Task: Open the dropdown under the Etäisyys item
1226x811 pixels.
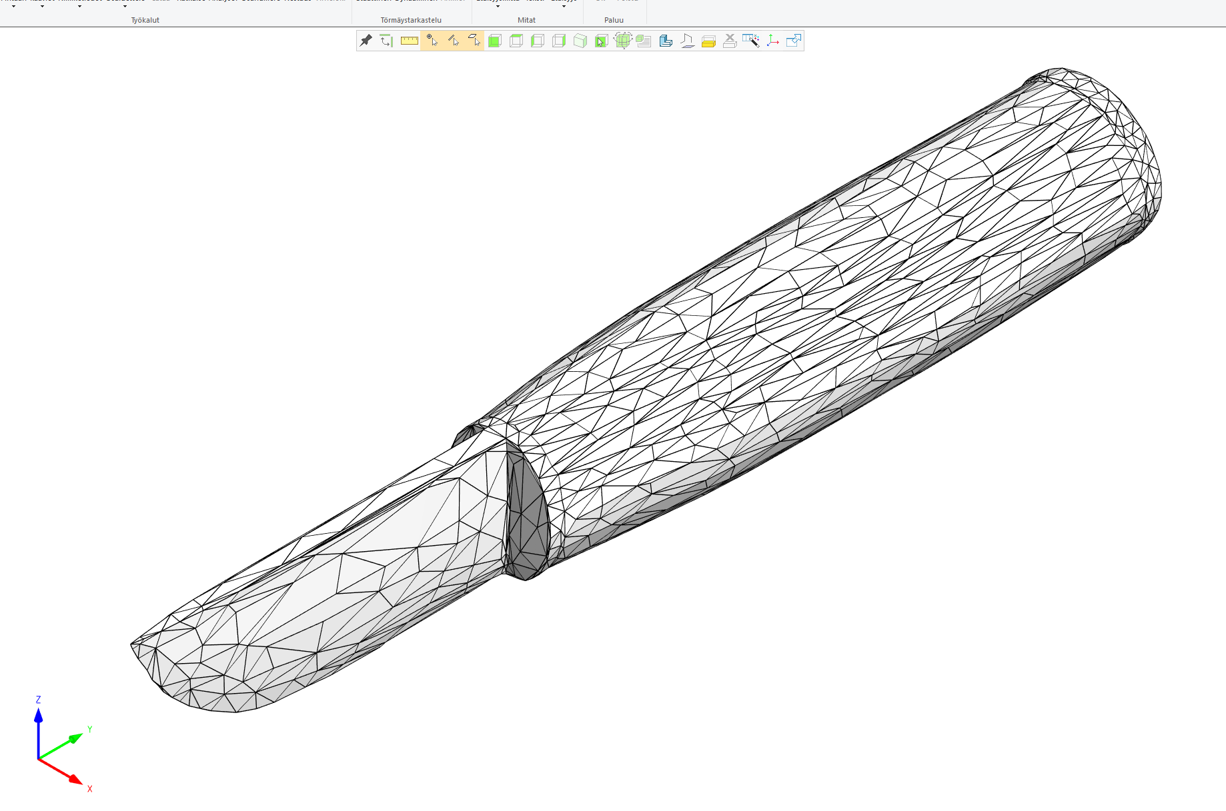Action: pos(564,6)
